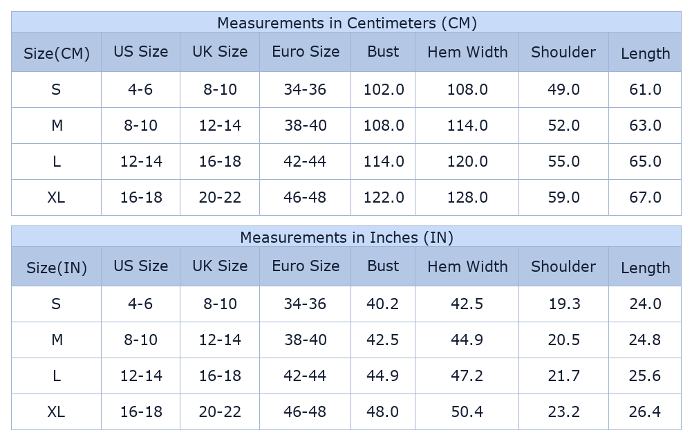This screenshot has width=692, height=444.
Task: Click the 102.0 bust value cell
Action: point(384,89)
